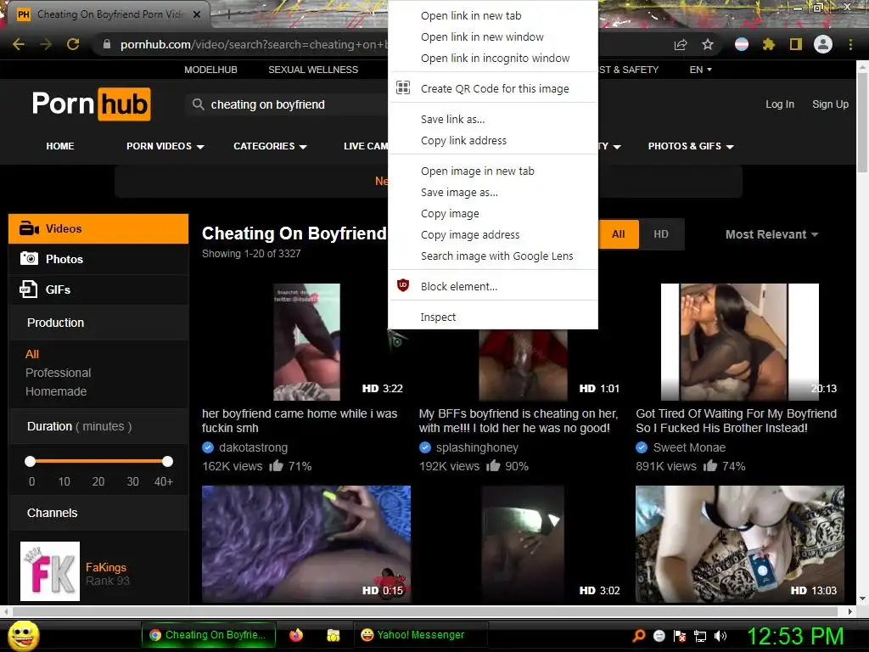Click the FaKings channel logo thumbnail
The width and height of the screenshot is (869, 652).
[x=50, y=571]
